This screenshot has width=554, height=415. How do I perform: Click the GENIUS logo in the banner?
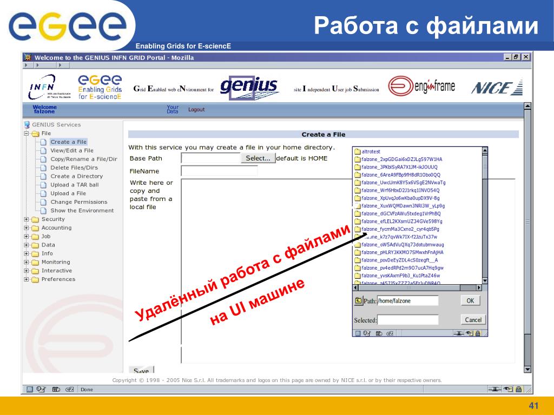pyautogui.click(x=249, y=88)
